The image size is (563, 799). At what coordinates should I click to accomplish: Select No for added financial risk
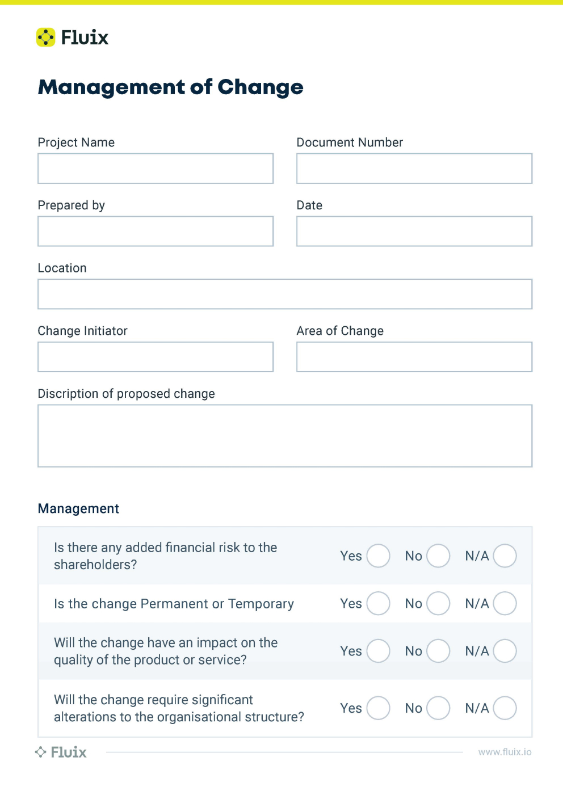point(438,556)
